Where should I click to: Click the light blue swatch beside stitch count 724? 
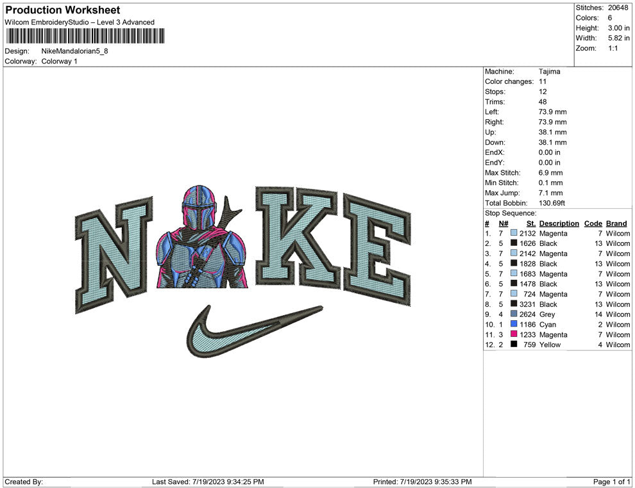[514, 293]
